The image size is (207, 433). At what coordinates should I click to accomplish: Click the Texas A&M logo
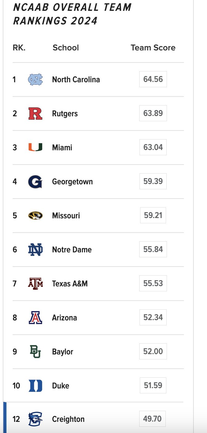35,284
